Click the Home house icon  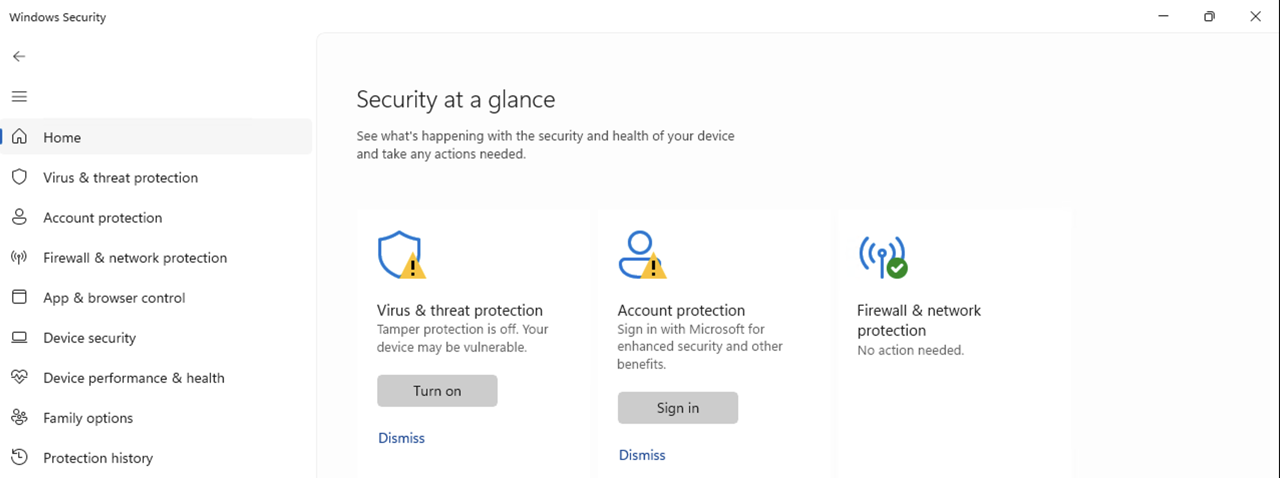[19, 136]
